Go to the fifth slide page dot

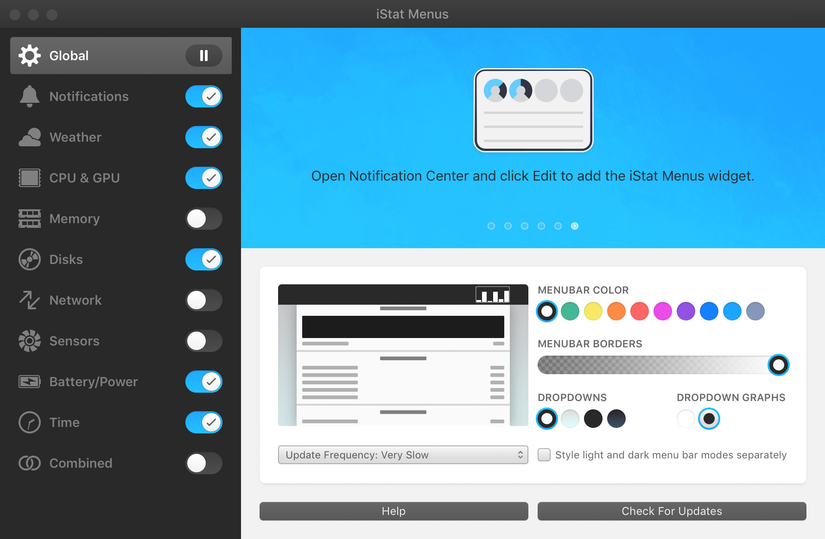(558, 226)
